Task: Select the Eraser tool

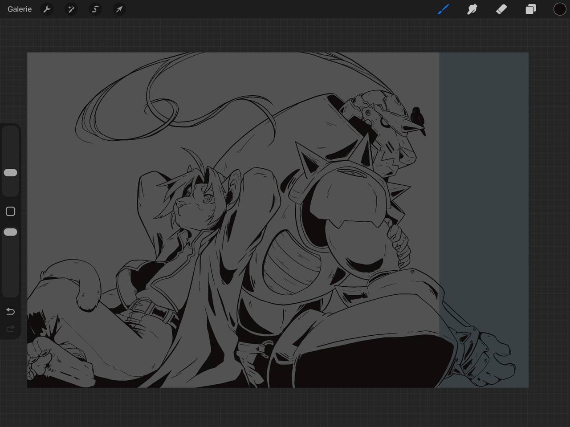Action: [x=501, y=9]
